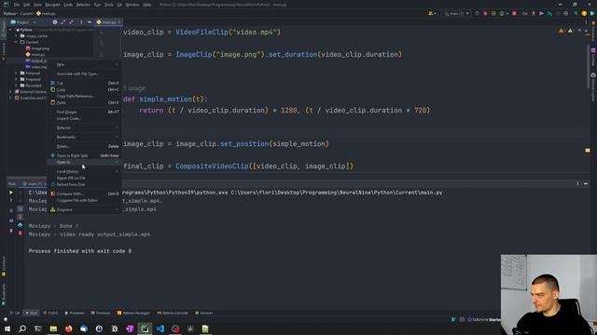Click the user account icon in toolbar

point(432,13)
